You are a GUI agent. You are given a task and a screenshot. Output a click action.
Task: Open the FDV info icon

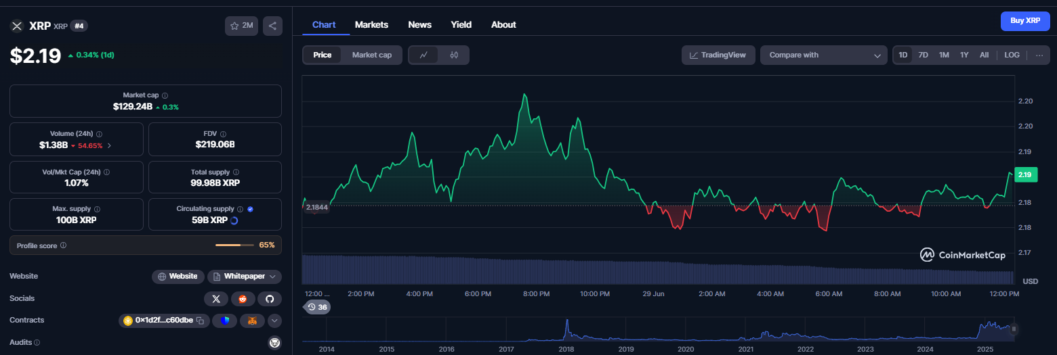click(223, 134)
